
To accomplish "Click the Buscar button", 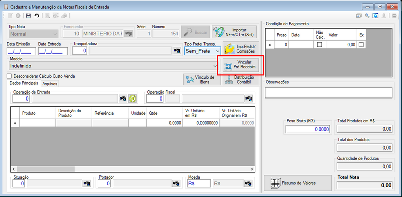I will [195, 32].
